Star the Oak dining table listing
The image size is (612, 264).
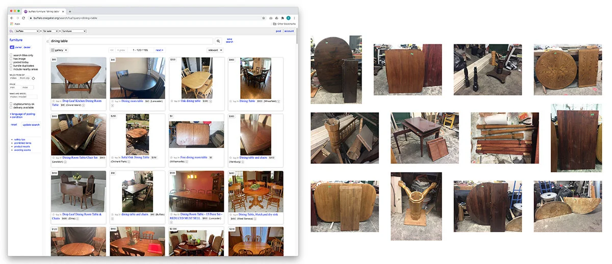click(x=171, y=101)
